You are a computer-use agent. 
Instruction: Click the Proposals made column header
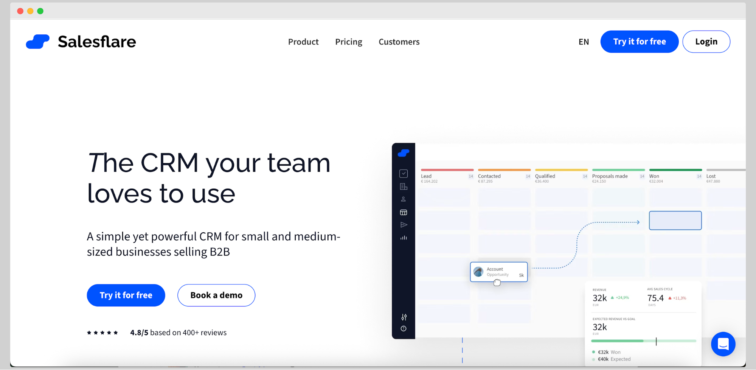[610, 176]
